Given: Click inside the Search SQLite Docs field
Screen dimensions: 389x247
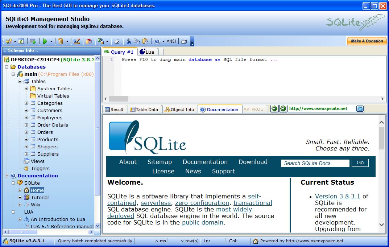Looking at the screenshot, I should 315,163.
